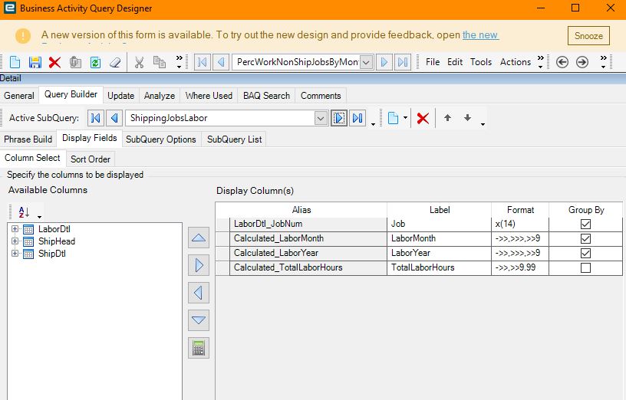Toggle Group By for Calculated_LaborYear
Image resolution: width=626 pixels, height=400 pixels.
[585, 253]
